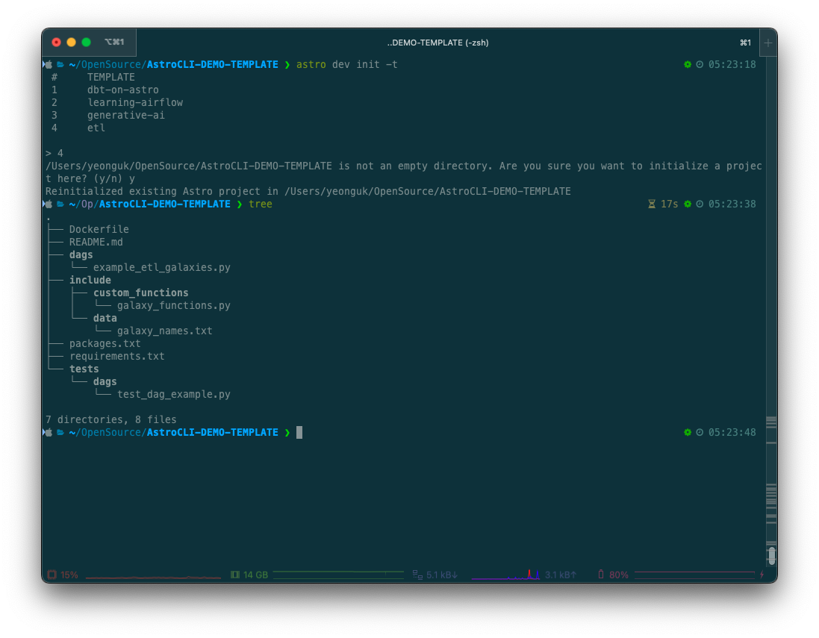
Task: Click folder icon on the empty cursor prompt
Action: (60, 432)
